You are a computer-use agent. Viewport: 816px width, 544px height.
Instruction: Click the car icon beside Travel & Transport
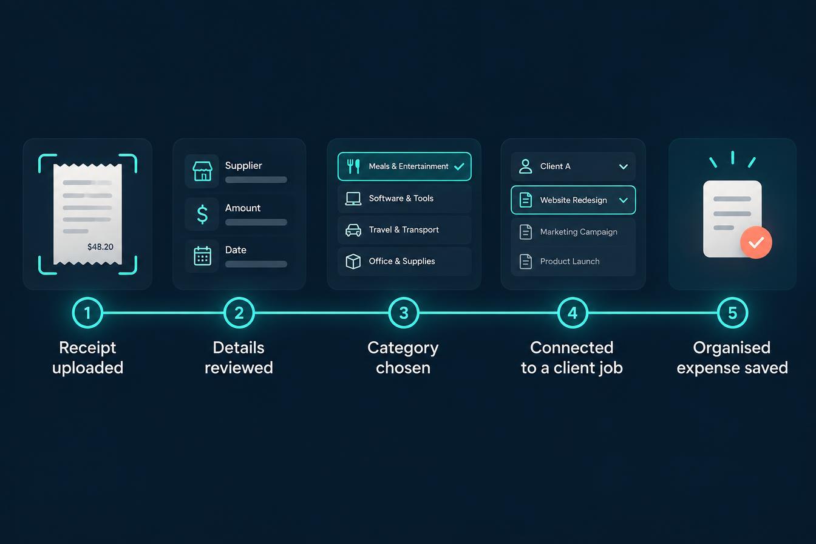click(353, 230)
